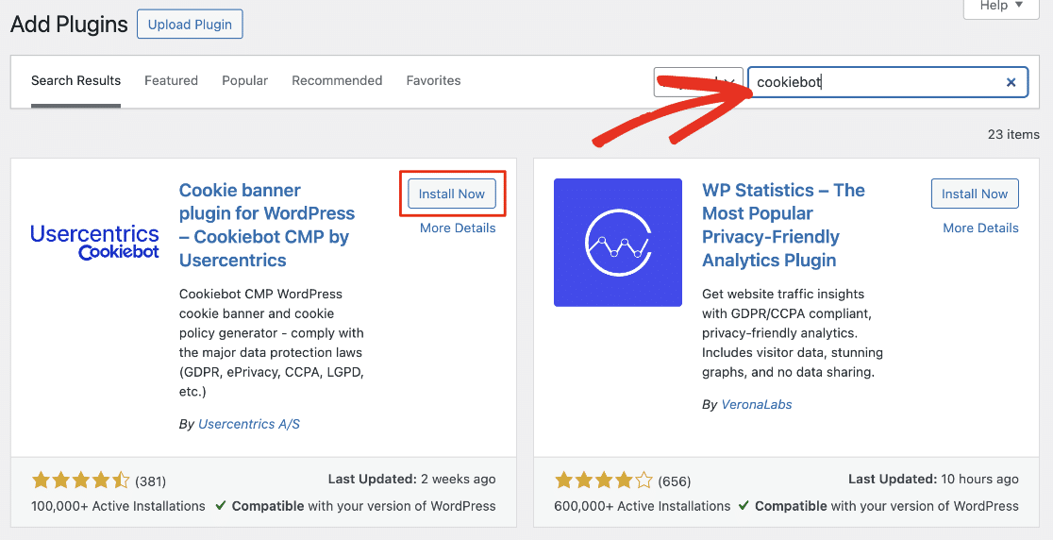Viewport: 1053px width, 540px height.
Task: Open the Popular plugins tab
Action: coord(245,80)
